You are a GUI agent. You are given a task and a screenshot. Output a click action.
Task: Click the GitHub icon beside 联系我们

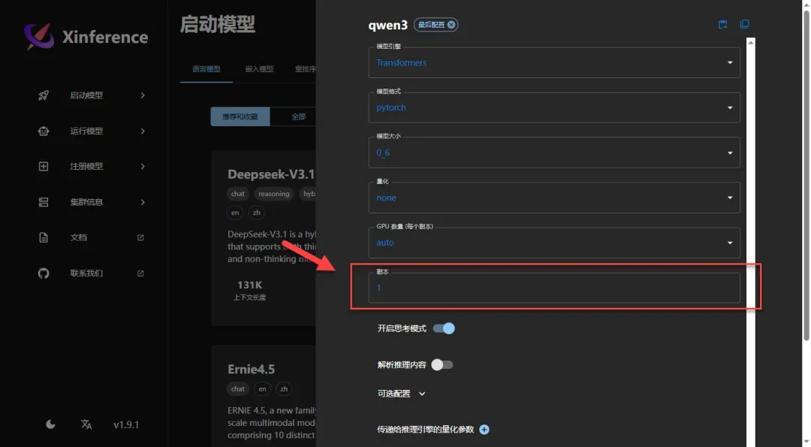coord(44,273)
